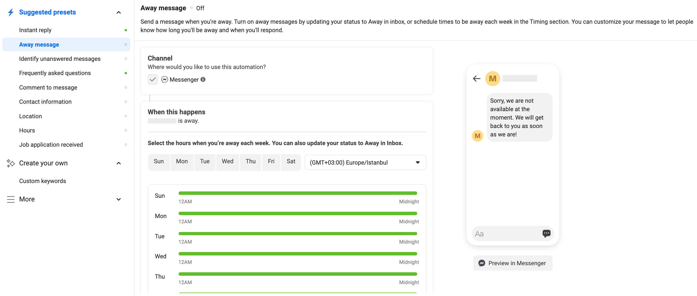The height and width of the screenshot is (296, 697).
Task: Click the green status dot beside Frequently asked questions
Action: click(126, 73)
